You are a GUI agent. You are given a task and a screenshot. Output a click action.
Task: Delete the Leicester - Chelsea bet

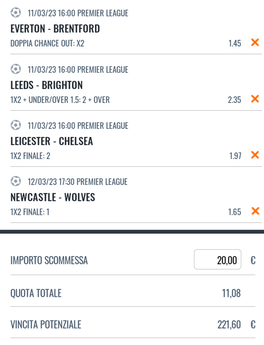pos(255,155)
